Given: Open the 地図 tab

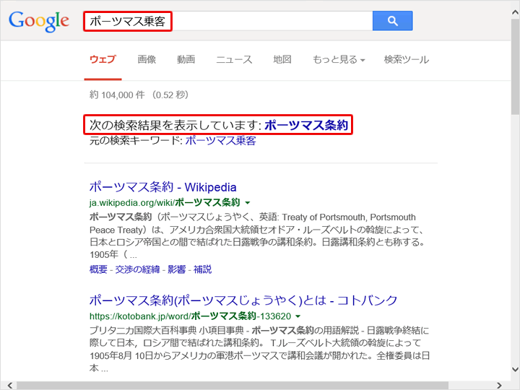Looking at the screenshot, I should click(282, 60).
